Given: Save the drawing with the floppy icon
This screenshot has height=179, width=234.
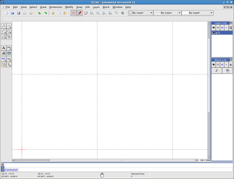Looking at the screenshot, I should 18,13.
